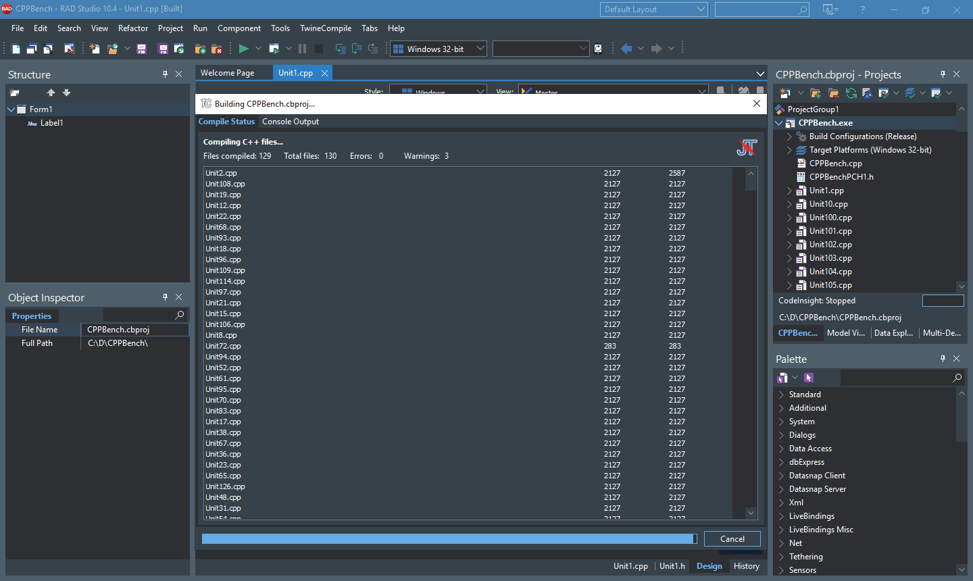This screenshot has width=973, height=581.
Task: Click the Projects panel Remove folder icon
Action: click(x=833, y=93)
